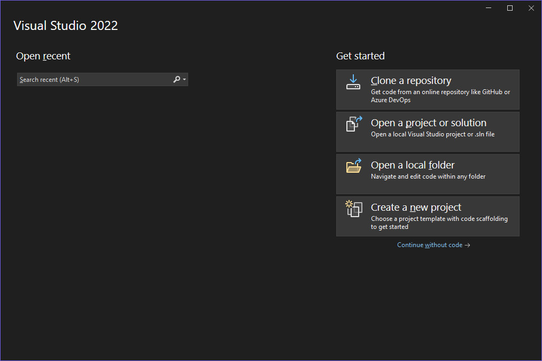This screenshot has height=361, width=542.
Task: Click the Get started heading
Action: pos(360,56)
